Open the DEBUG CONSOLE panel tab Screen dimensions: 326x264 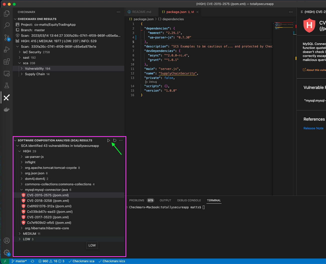point(189,200)
